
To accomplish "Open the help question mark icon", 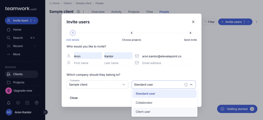I will click(x=37, y=103).
